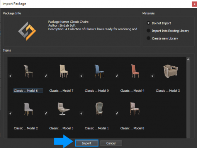Click the 'Classic ... Model 9' label

point(97,91)
